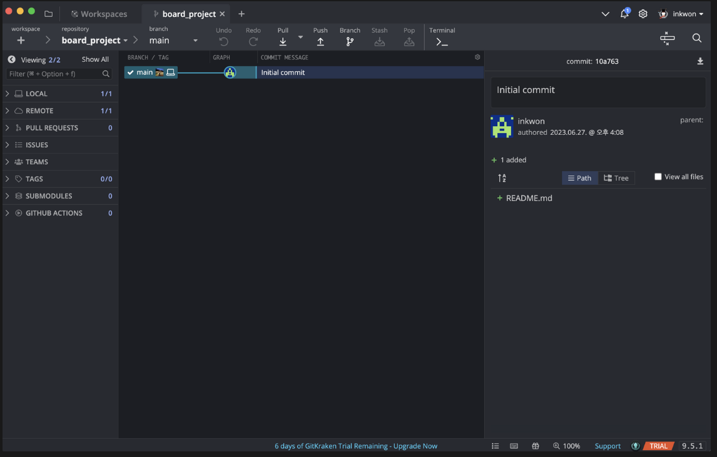
Task: Open the board_project repository dropdown
Action: click(94, 41)
